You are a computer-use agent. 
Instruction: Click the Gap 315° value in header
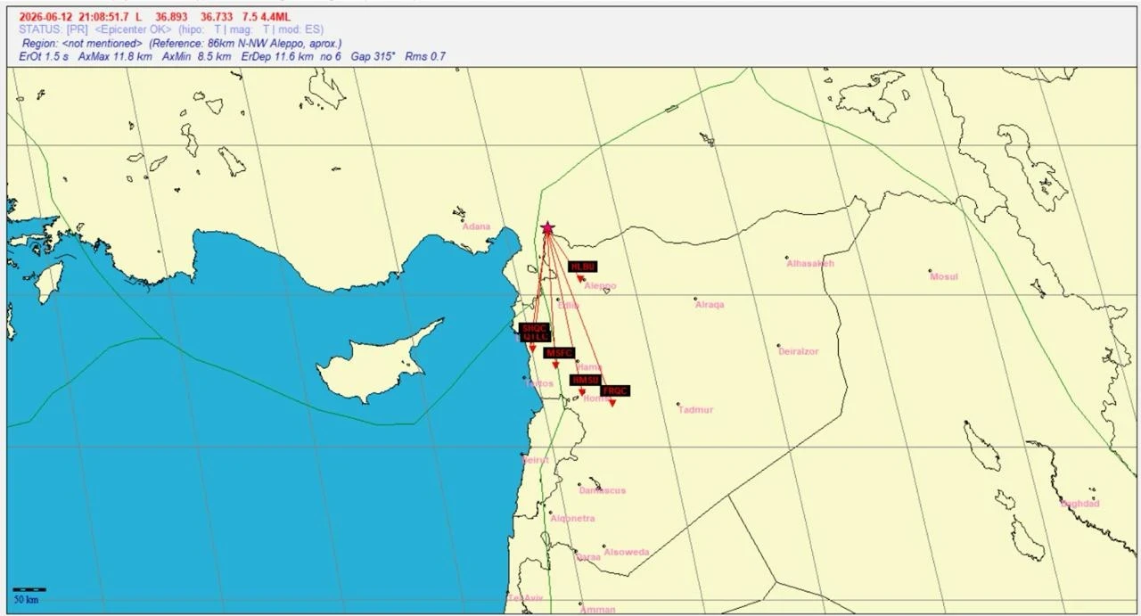[x=373, y=56]
